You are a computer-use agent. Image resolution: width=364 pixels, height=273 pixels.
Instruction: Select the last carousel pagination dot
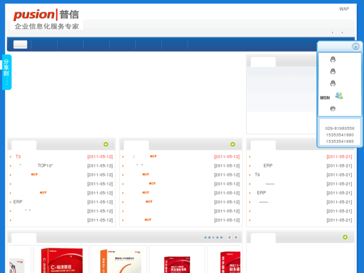tap(221, 237)
